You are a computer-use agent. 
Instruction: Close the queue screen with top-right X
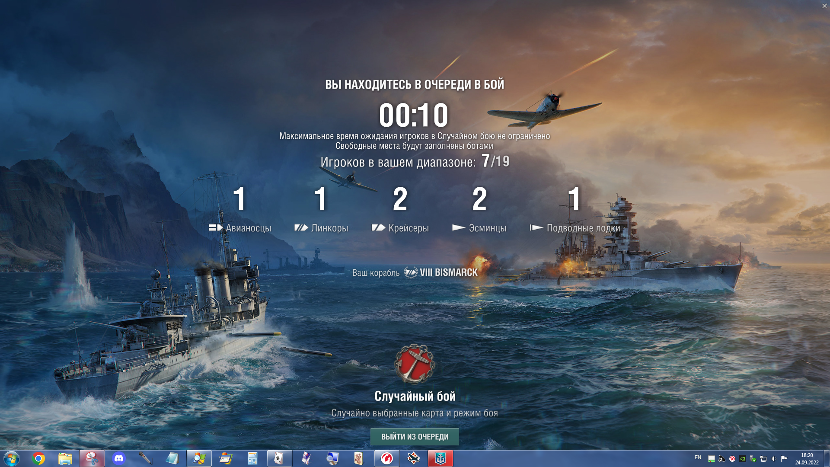click(824, 6)
